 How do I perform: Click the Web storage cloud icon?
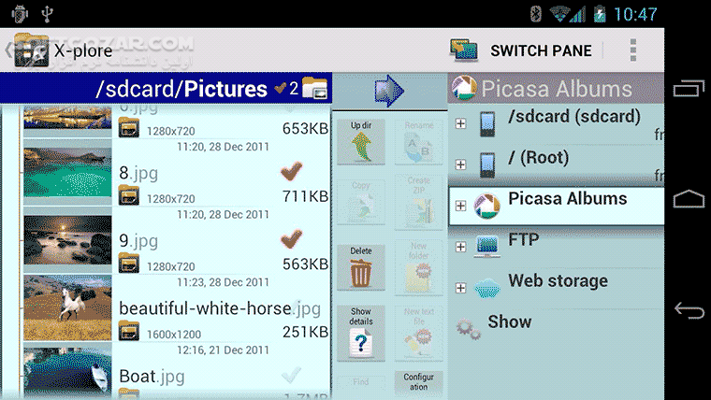(x=487, y=287)
